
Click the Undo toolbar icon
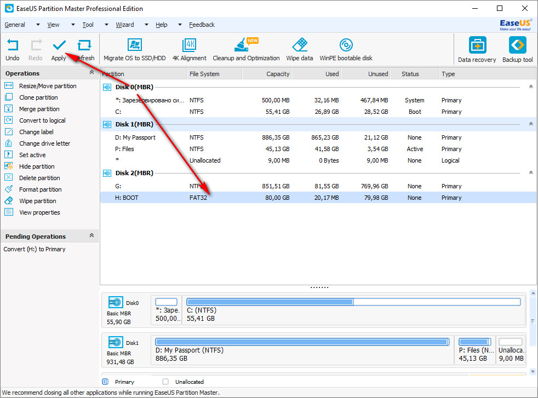pos(13,50)
